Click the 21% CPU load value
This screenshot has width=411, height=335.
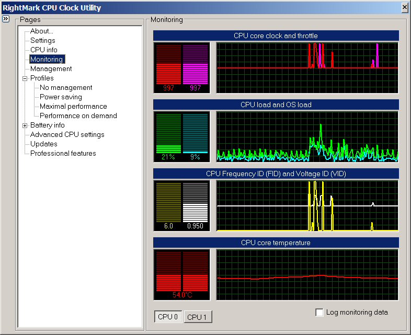(x=168, y=157)
